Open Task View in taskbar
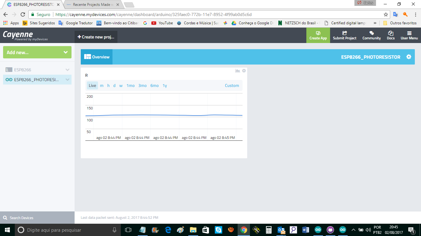This screenshot has width=421, height=236. point(128,230)
